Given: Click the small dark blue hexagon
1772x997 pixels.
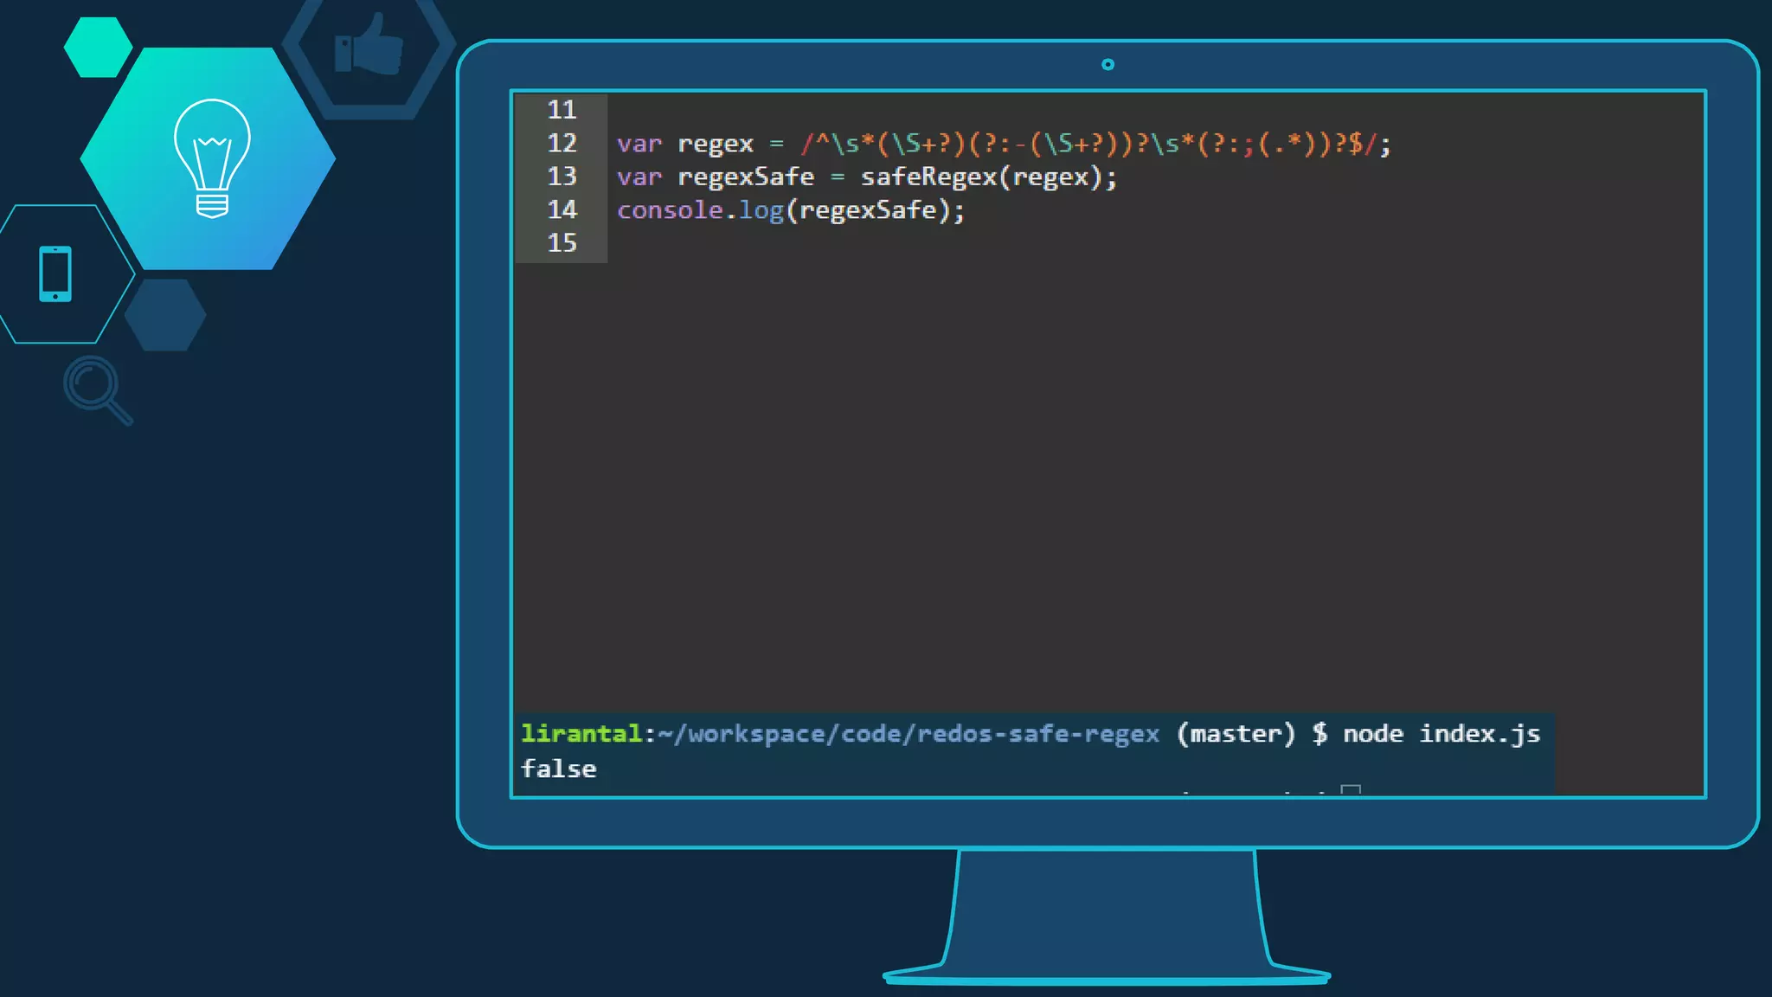Looking at the screenshot, I should tap(165, 315).
